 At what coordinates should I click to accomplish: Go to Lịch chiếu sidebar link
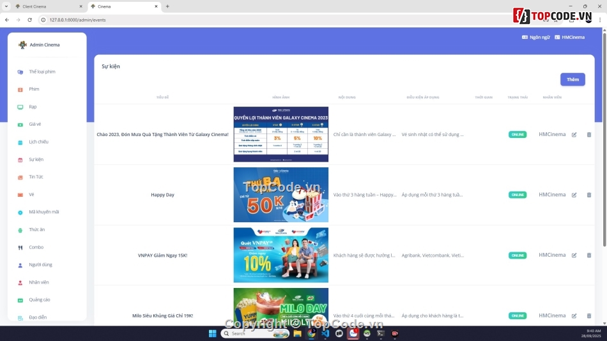[38, 142]
